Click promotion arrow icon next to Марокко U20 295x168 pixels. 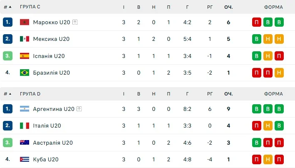75,22
